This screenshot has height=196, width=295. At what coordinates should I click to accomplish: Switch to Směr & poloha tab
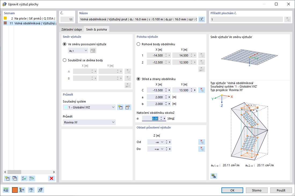coord(97,29)
